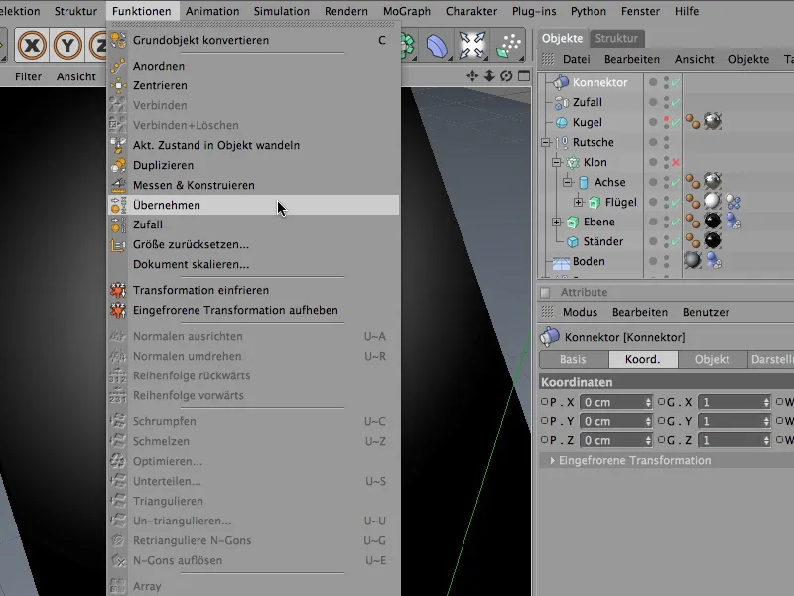
Task: Click the G . Z input field
Action: (733, 440)
